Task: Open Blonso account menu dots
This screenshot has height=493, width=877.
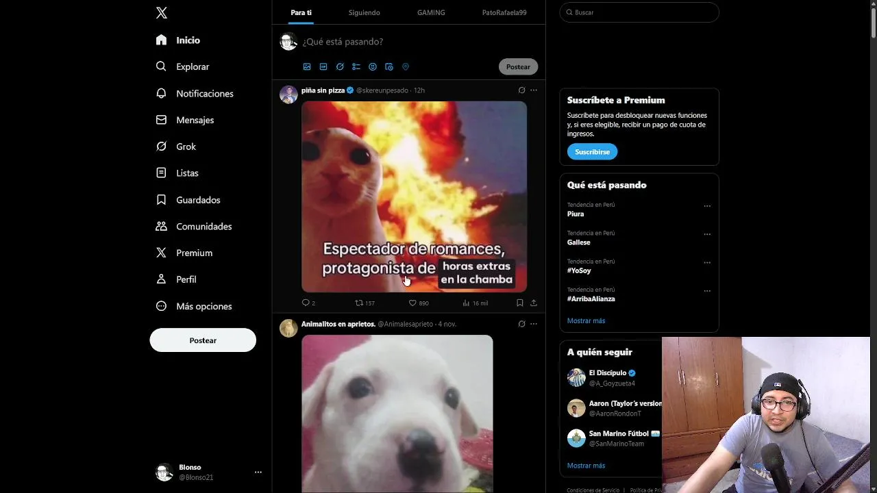Action: point(258,472)
